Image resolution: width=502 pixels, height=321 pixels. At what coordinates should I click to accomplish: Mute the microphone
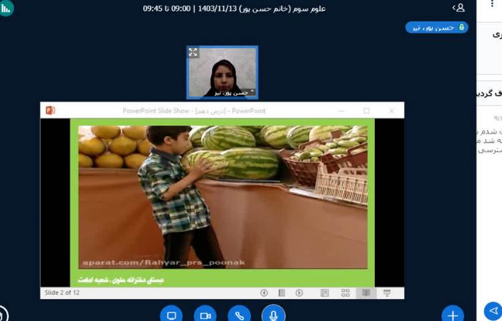point(272,315)
